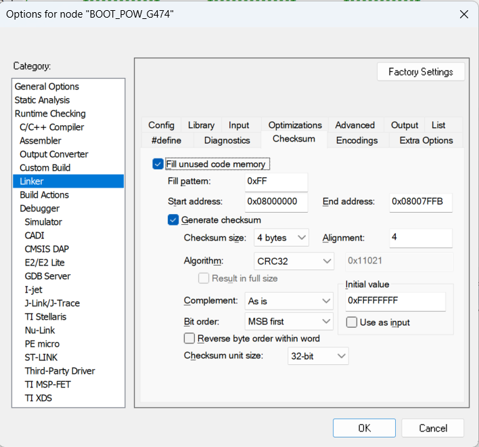
Task: Click the Fill pattern input field
Action: (276, 182)
